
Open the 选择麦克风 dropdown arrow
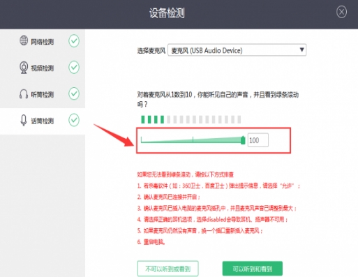(301, 50)
